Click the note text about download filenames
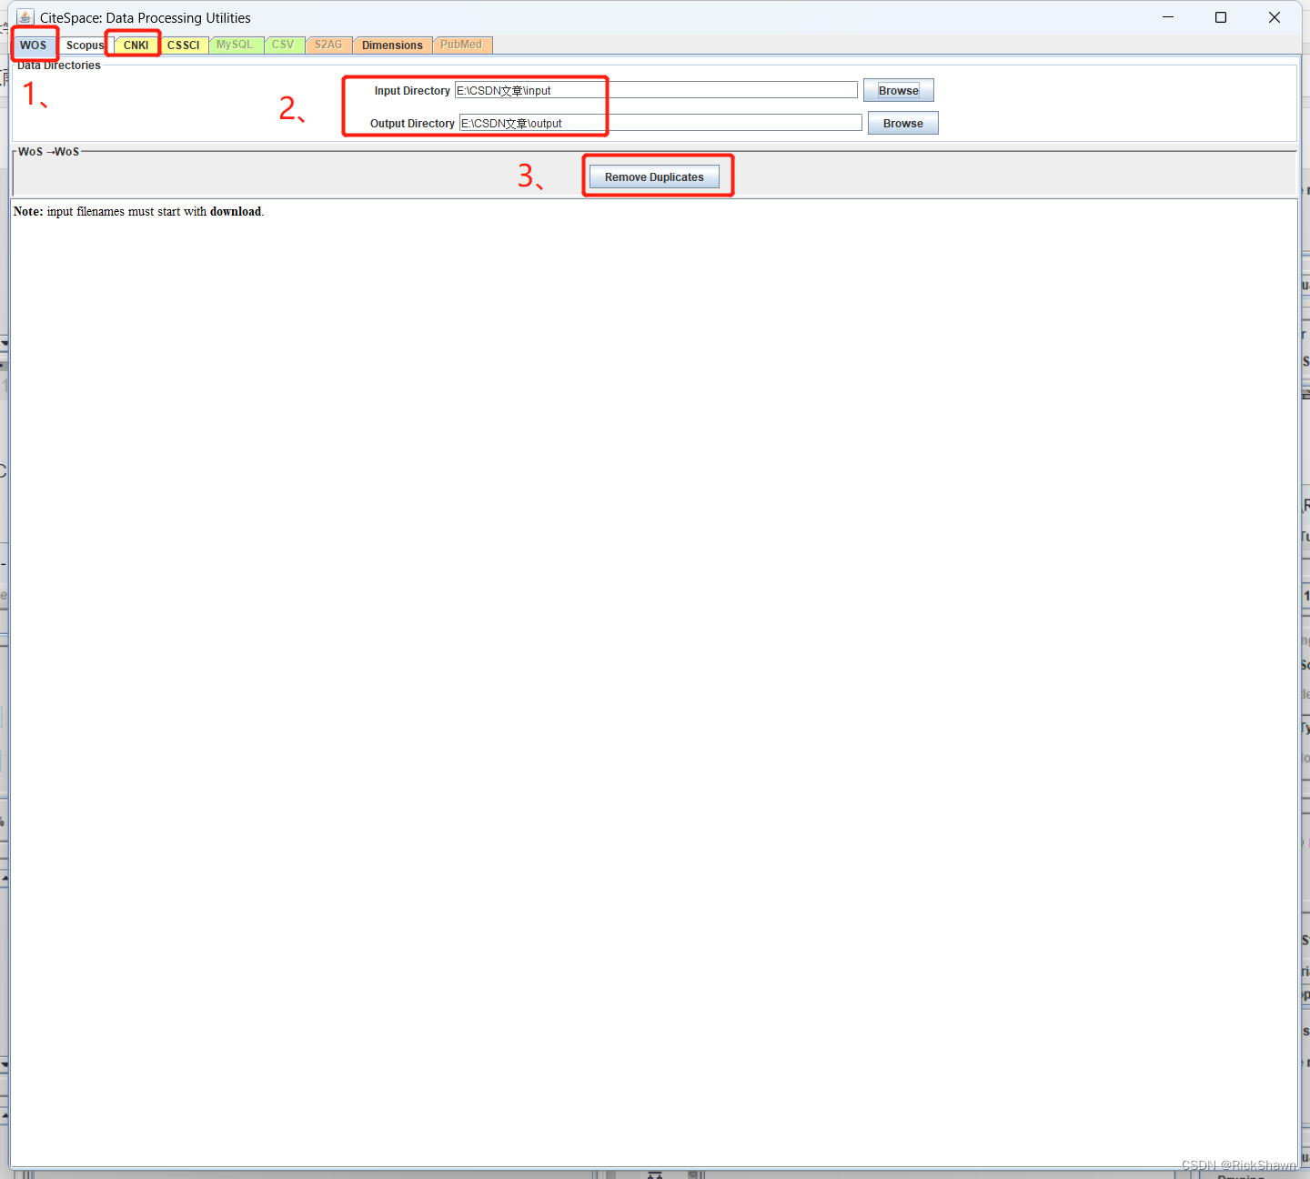 (139, 211)
